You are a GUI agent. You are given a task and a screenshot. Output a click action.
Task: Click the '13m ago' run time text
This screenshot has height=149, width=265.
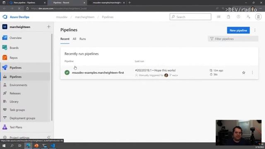pyautogui.click(x=218, y=70)
